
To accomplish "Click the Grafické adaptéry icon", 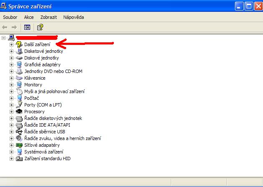I will [x=19, y=65].
